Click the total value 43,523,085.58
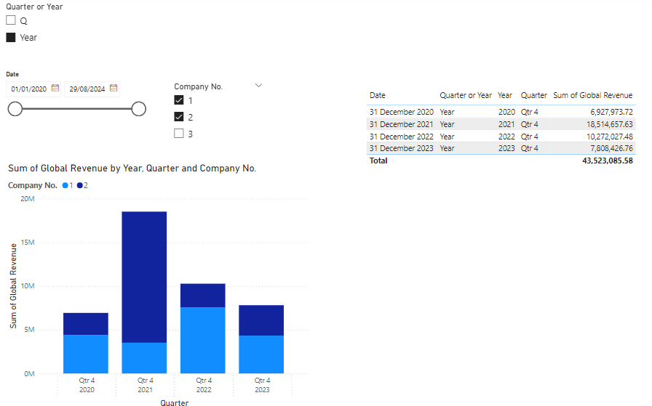This screenshot has width=652, height=406. [x=608, y=161]
